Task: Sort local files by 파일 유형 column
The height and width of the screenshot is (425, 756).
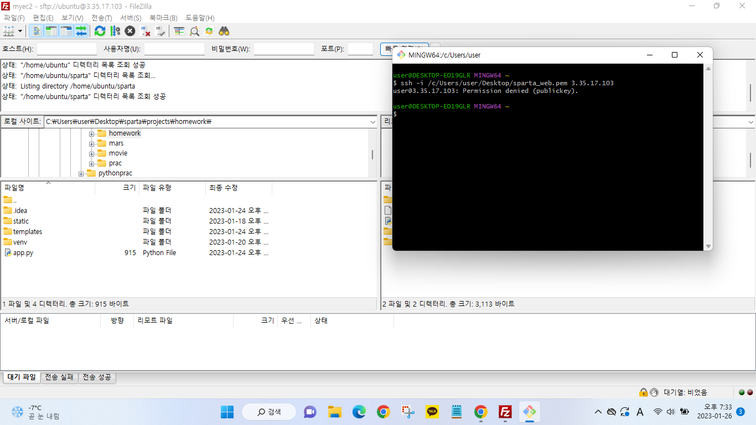Action: [x=172, y=188]
